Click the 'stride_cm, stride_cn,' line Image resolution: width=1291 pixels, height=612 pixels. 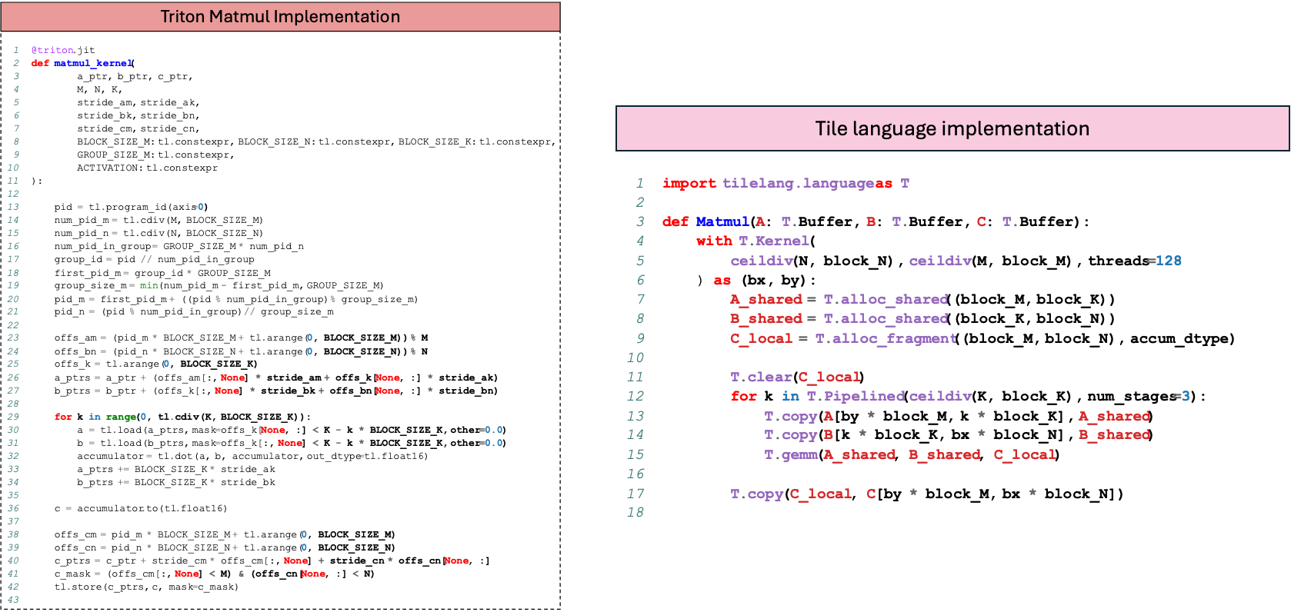(138, 128)
